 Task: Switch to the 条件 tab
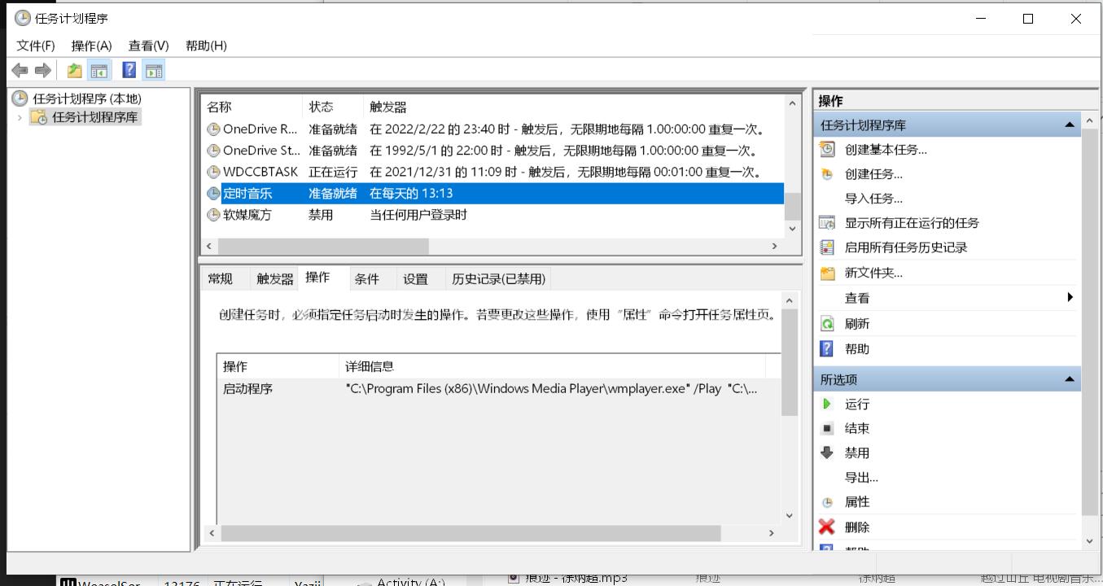tap(366, 278)
